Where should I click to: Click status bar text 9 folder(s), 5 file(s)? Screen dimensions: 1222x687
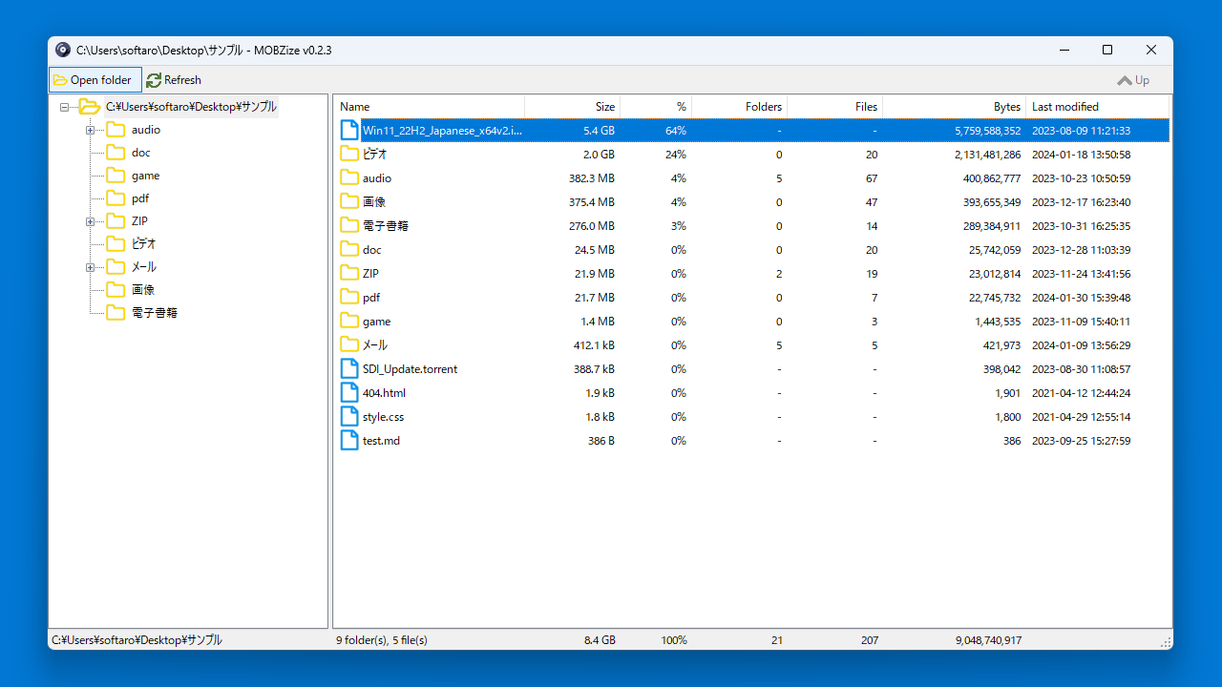click(382, 640)
